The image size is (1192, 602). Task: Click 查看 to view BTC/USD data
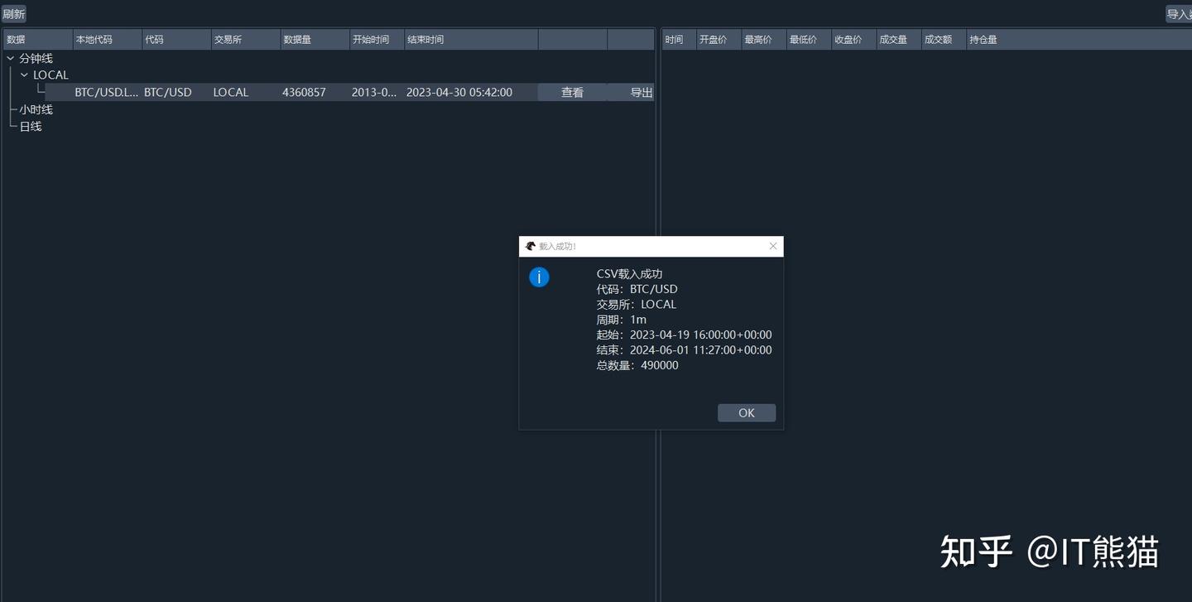[x=572, y=92]
